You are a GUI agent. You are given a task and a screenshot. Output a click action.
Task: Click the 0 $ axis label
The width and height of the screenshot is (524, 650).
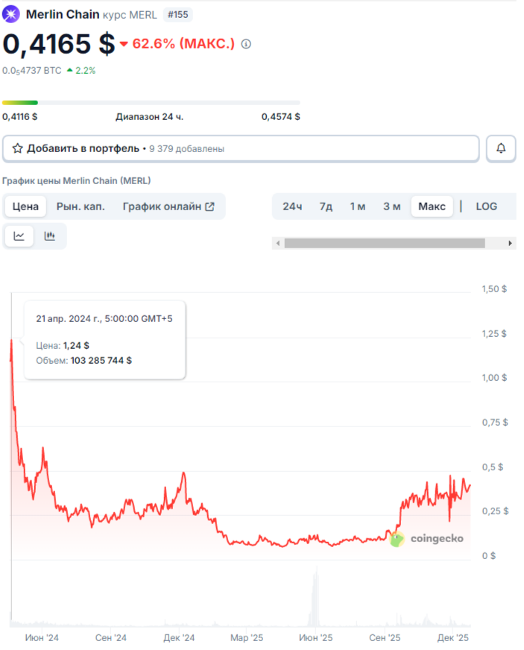(489, 556)
